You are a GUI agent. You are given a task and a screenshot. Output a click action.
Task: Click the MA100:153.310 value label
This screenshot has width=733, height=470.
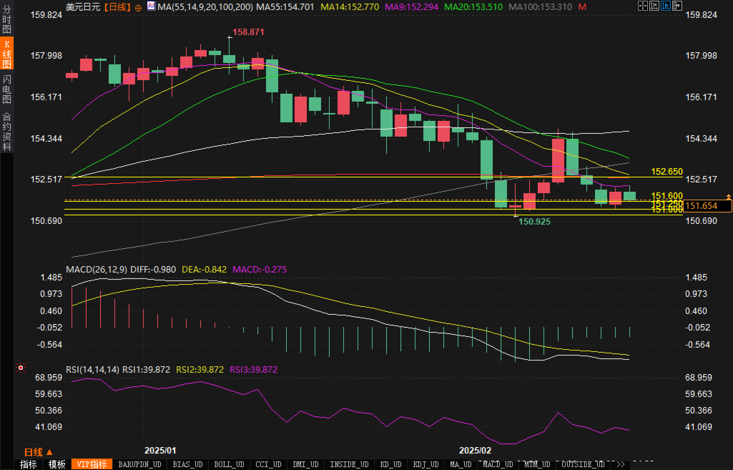540,7
